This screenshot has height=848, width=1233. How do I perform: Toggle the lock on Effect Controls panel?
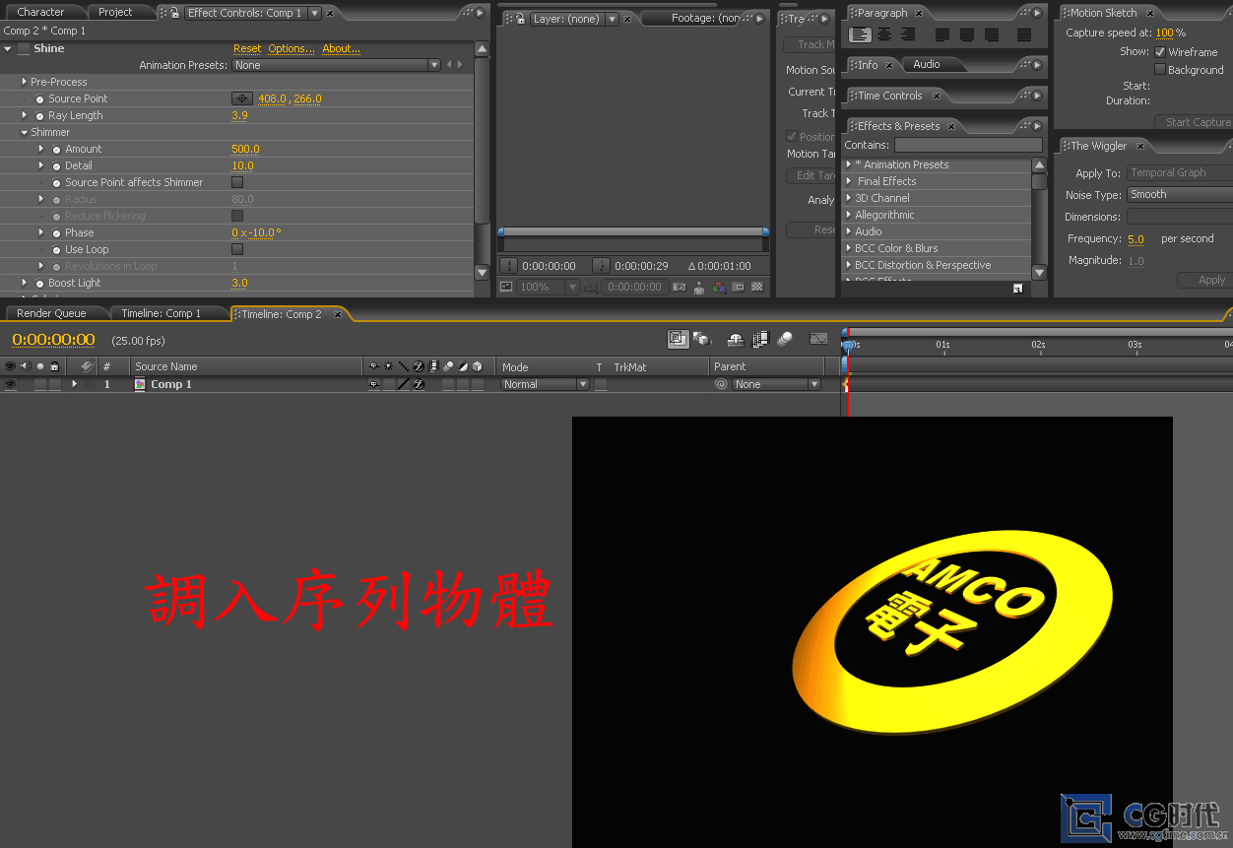[175, 13]
